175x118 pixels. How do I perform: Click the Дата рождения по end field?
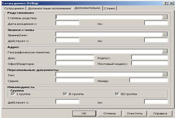(156, 23)
